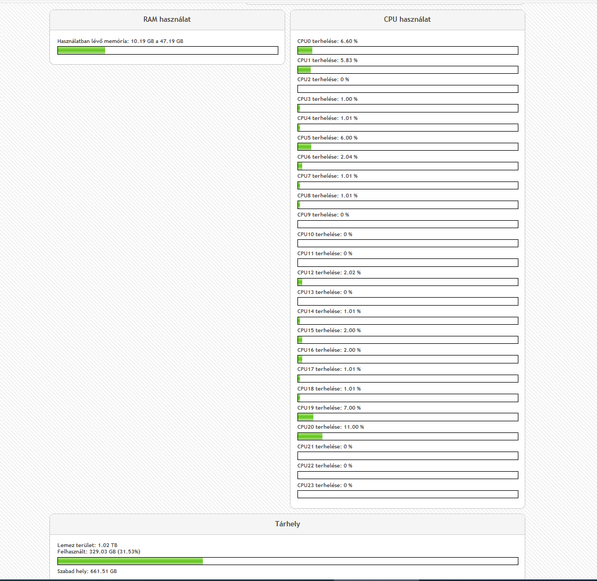Click the empty CPU22 load bar
The width and height of the screenshot is (597, 581).
click(408, 475)
